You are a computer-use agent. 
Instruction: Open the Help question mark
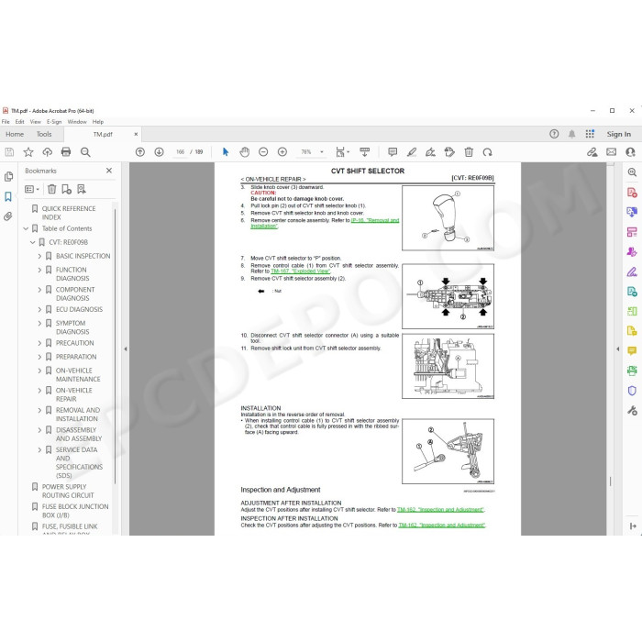point(554,134)
